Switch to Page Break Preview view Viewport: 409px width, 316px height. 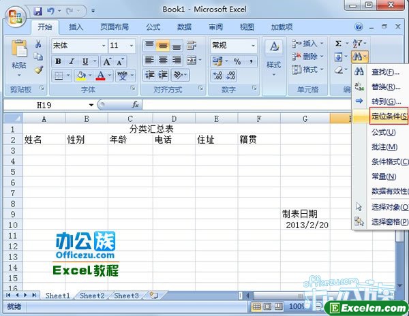tap(279, 306)
